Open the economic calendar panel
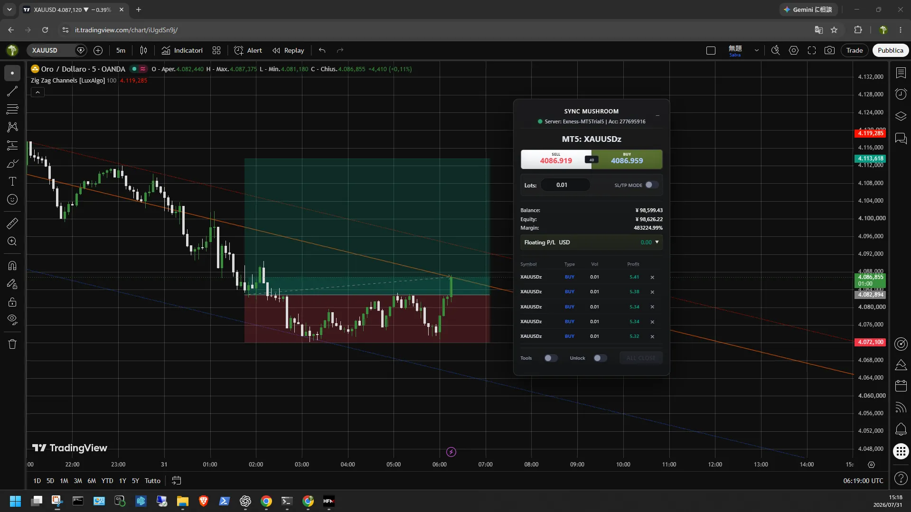This screenshot has height=512, width=911. [x=901, y=385]
